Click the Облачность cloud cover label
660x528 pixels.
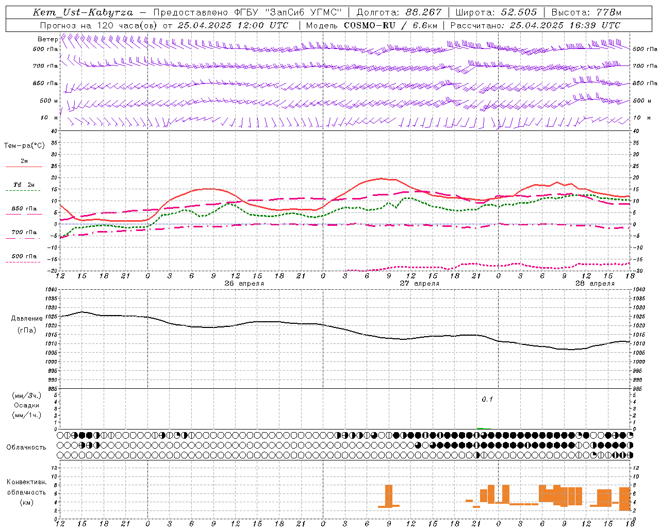[26, 447]
